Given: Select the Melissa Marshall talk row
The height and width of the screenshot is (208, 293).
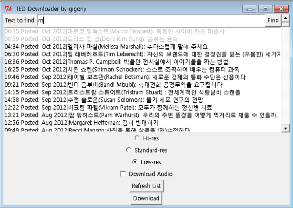Looking at the screenshot, I should pos(143,47).
